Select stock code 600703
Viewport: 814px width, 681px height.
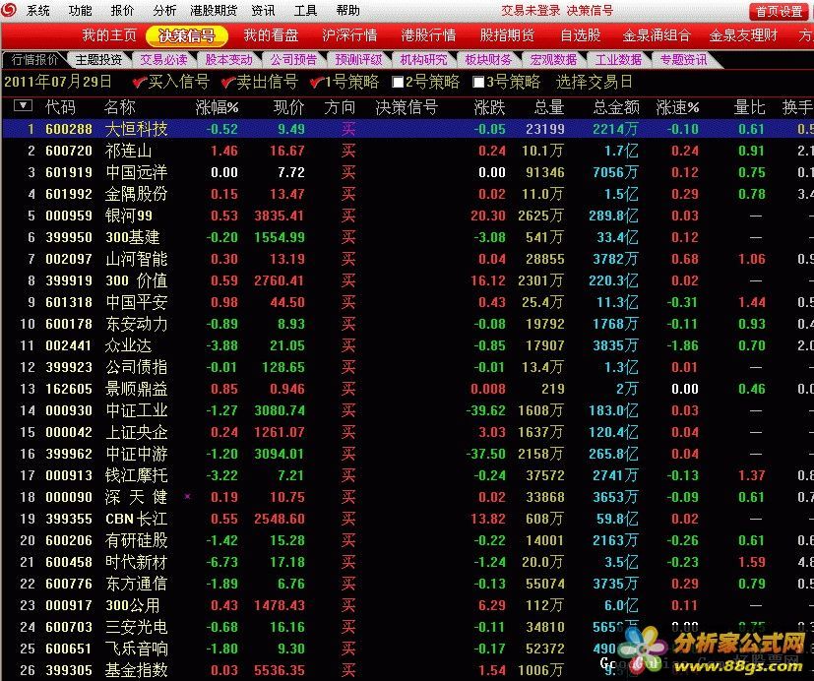pyautogui.click(x=69, y=627)
